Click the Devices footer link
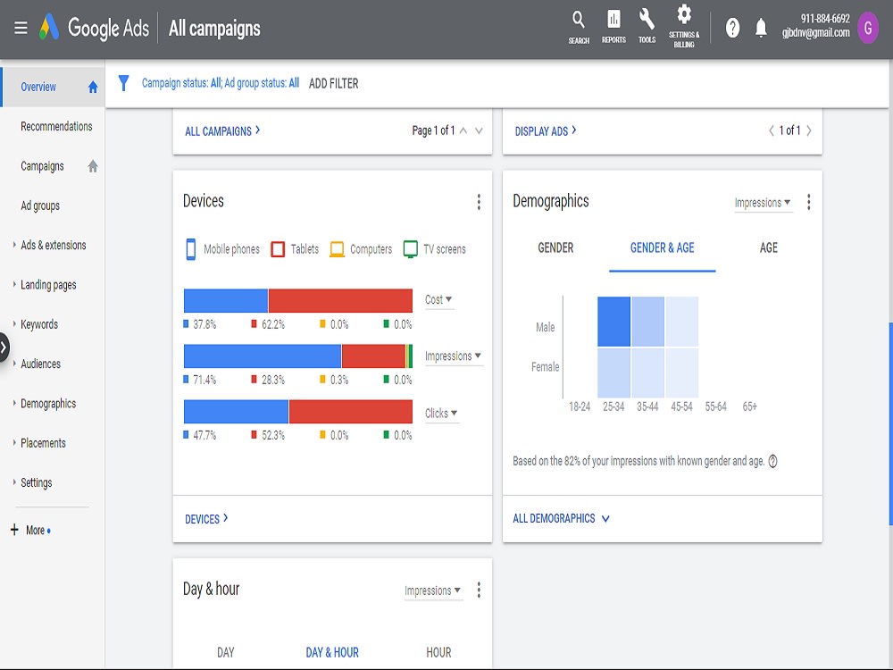The width and height of the screenshot is (893, 670). [x=205, y=519]
